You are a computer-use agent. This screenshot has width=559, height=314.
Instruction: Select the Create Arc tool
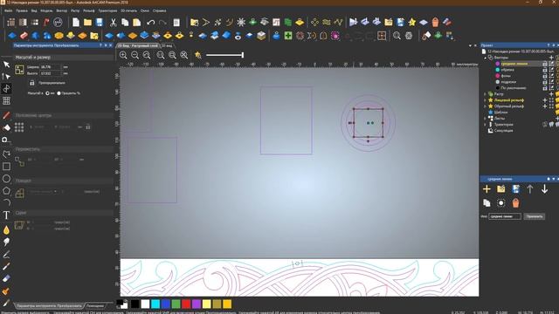(6, 202)
